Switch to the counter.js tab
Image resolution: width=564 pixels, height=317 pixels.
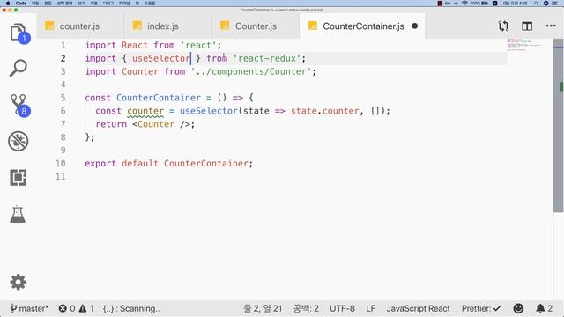[79, 26]
